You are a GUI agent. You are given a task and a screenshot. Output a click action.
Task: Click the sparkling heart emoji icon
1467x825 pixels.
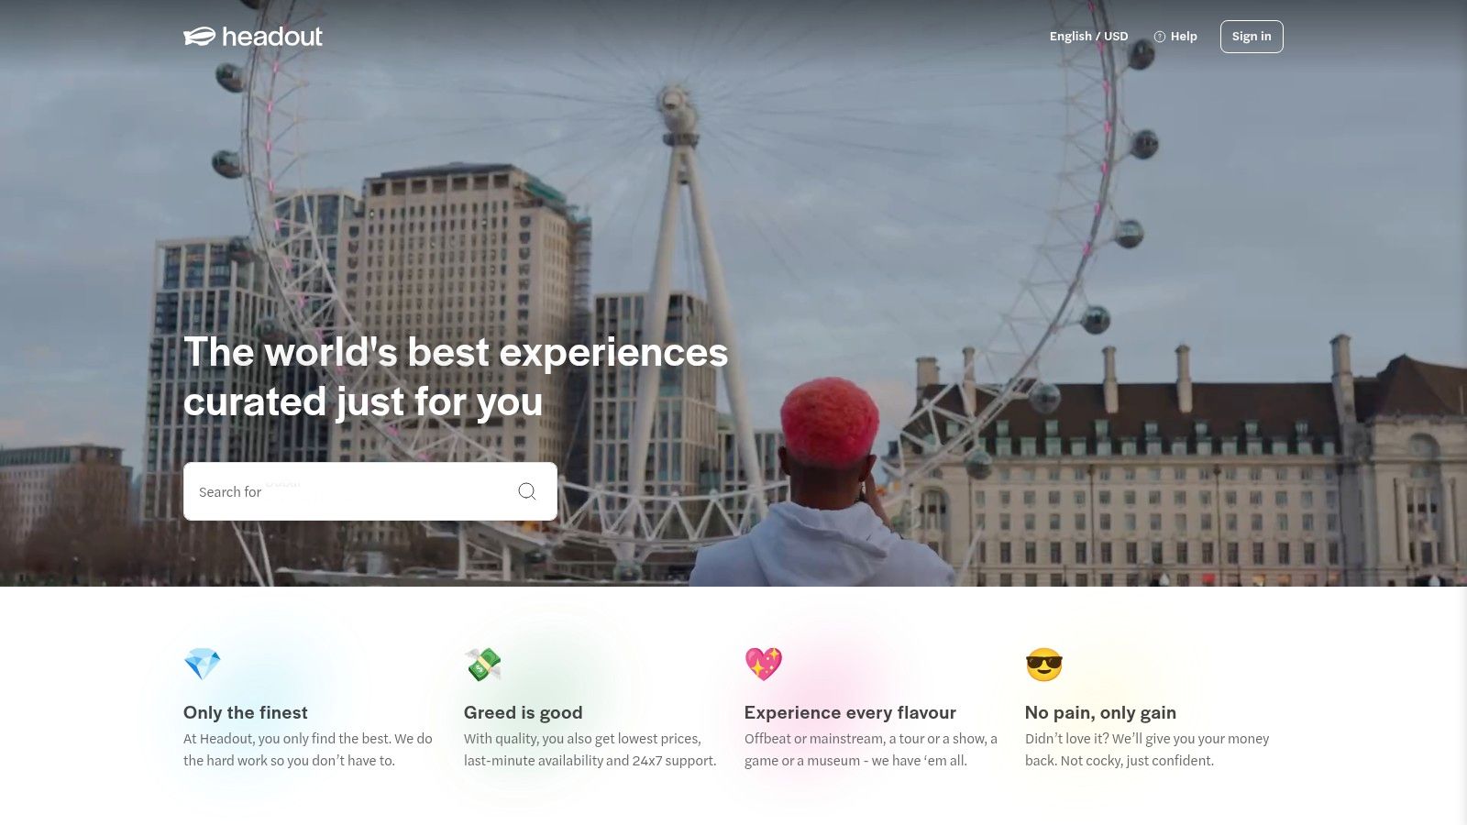click(x=764, y=663)
